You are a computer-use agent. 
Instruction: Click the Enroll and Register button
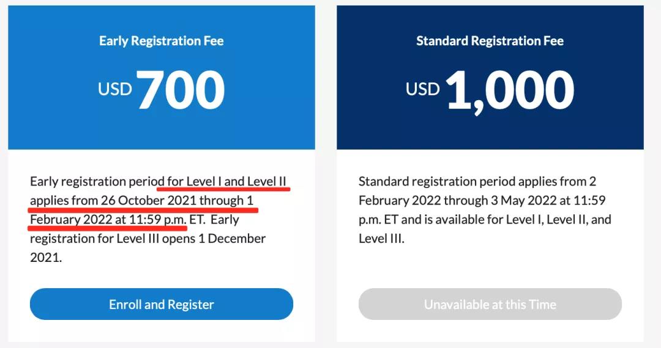click(162, 304)
